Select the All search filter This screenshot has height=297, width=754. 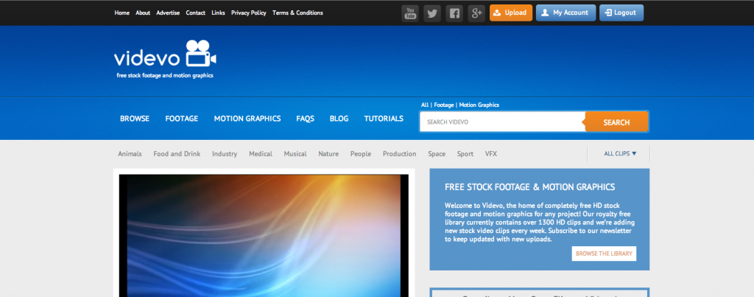click(425, 105)
